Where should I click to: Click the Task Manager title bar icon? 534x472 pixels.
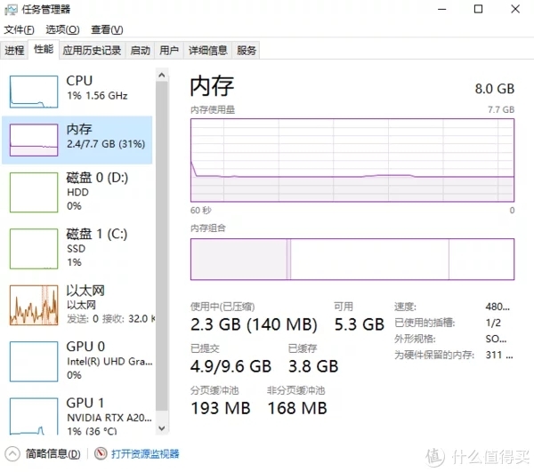pos(11,10)
